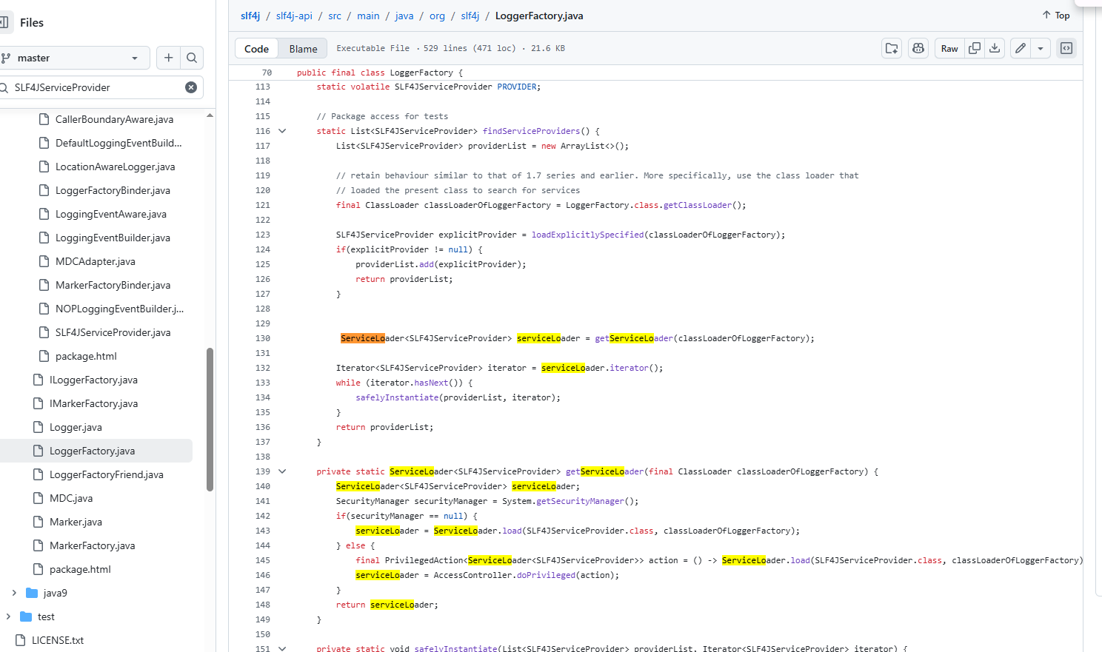The height and width of the screenshot is (652, 1102).
Task: Click the Copilot icon button
Action: point(918,48)
